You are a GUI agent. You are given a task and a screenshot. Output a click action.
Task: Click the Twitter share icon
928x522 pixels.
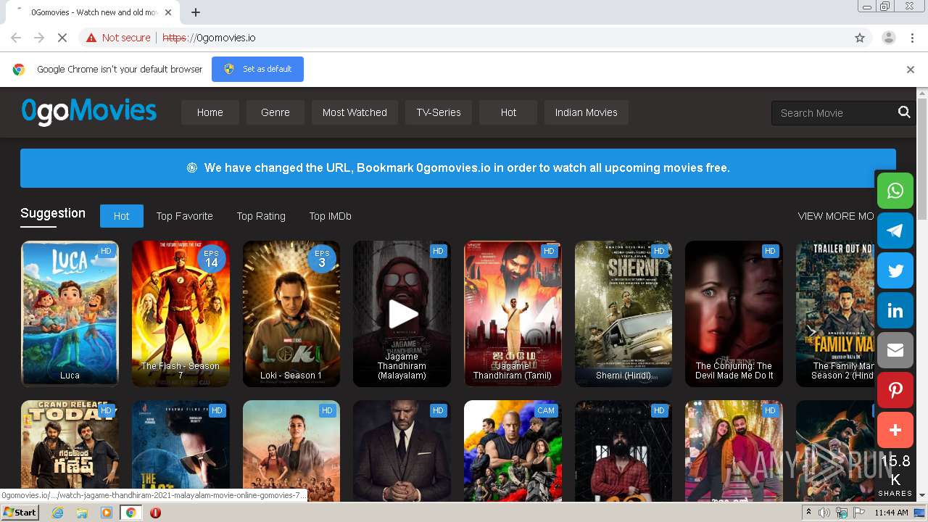895,270
